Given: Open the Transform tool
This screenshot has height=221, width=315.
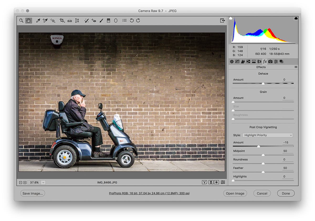Looking at the screenshot, I should [77, 20].
